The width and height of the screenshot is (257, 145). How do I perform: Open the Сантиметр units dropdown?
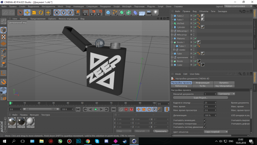click(x=226, y=94)
